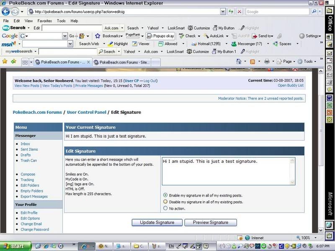335x251 pixels.
Task: Click the Hotmail (1295) toolbar button
Action: coord(206,44)
